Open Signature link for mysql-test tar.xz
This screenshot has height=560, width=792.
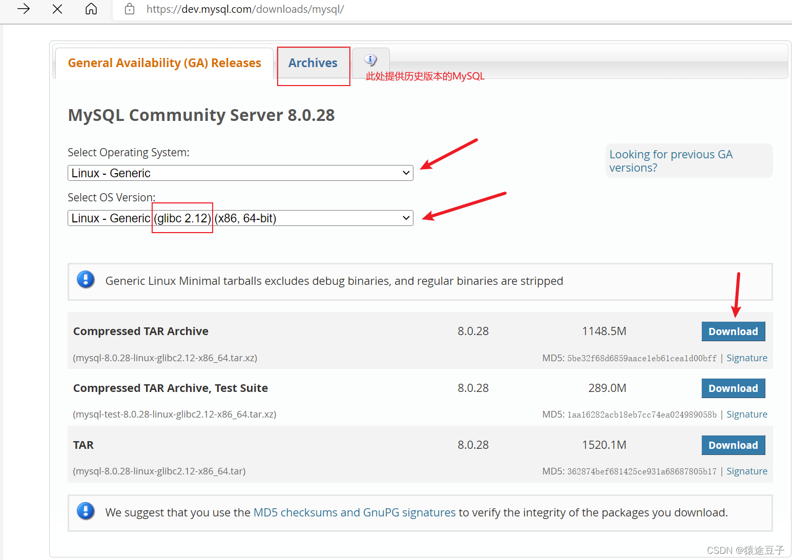[x=747, y=414]
